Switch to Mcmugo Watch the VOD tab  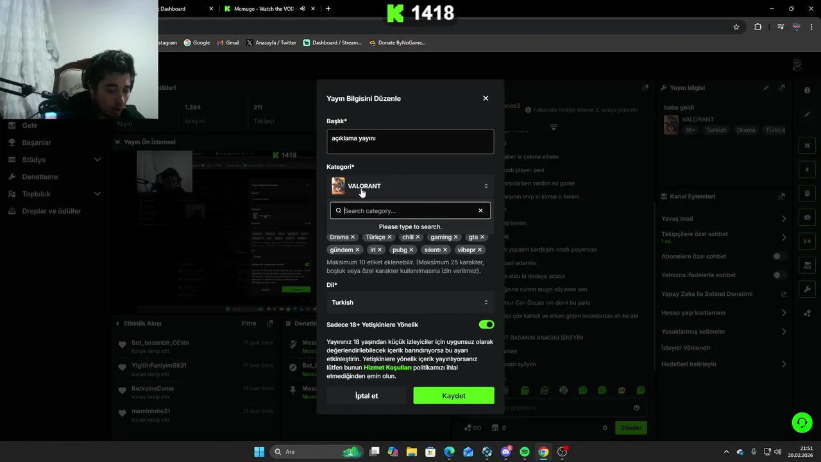pos(265,8)
